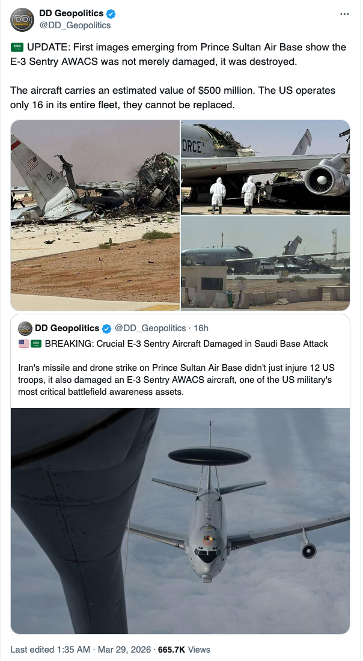363x661 pixels.
Task: Open photo of workers in white suits
Action: 265,168
